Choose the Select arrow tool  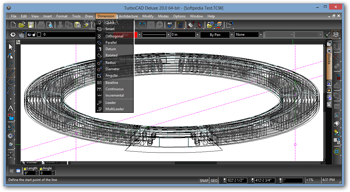click(11, 47)
